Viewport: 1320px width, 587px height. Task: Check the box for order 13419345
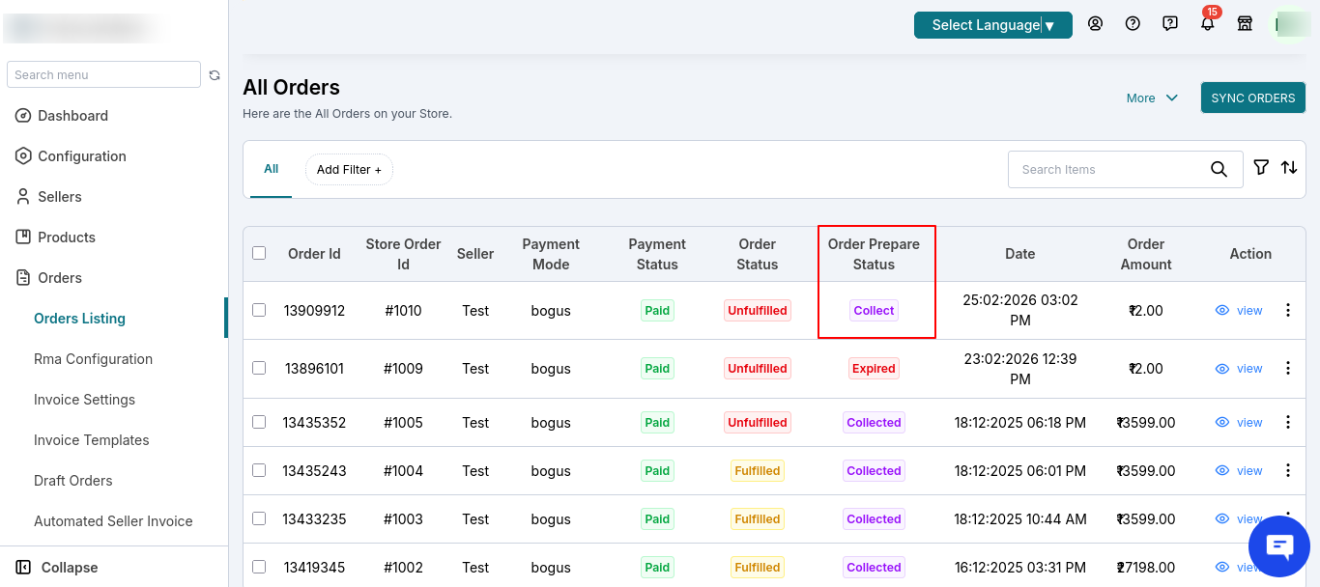[259, 567]
